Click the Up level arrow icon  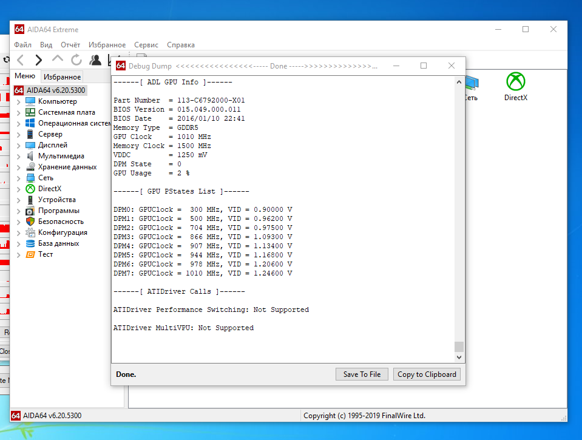pyautogui.click(x=58, y=59)
